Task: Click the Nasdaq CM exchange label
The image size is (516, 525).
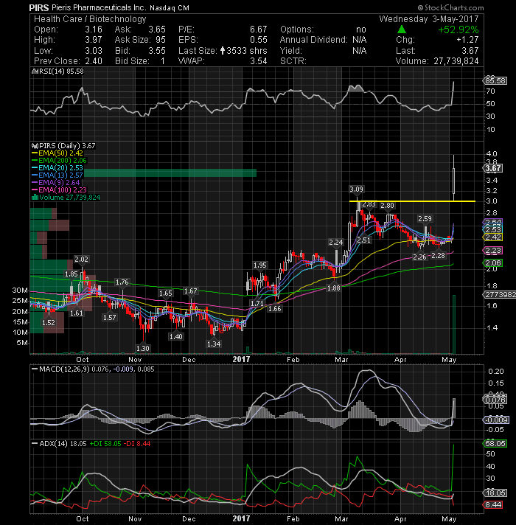Action: pyautogui.click(x=170, y=7)
